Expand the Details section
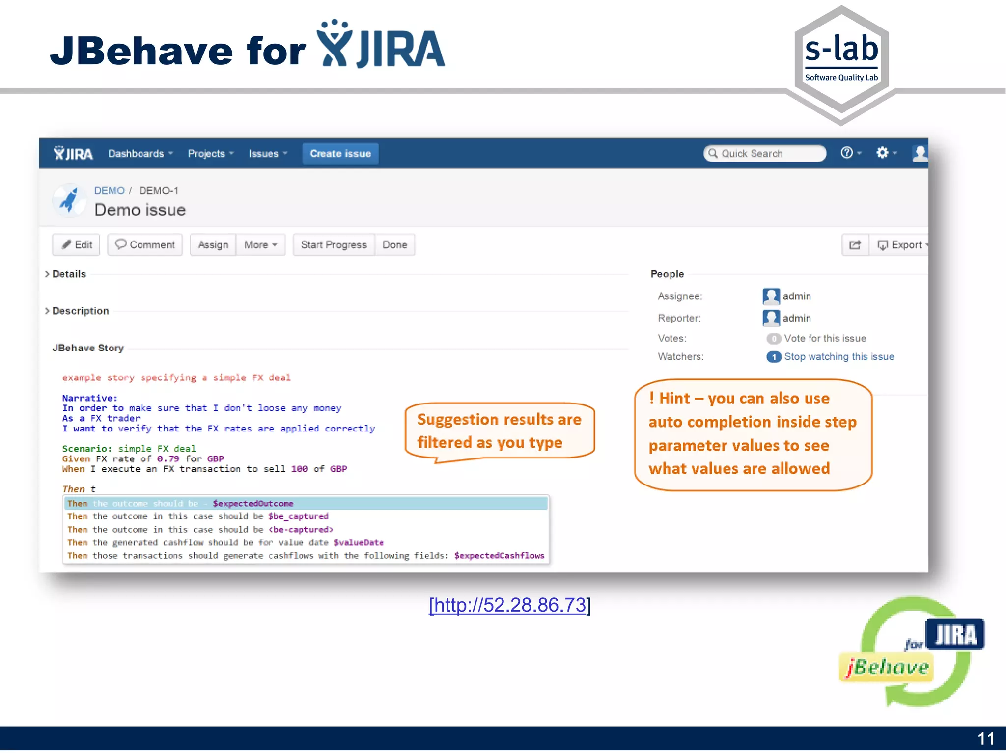Screen dimensions: 1006x754 pos(69,274)
